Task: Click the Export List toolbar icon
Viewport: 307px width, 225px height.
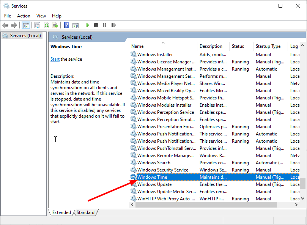Action: [55, 25]
